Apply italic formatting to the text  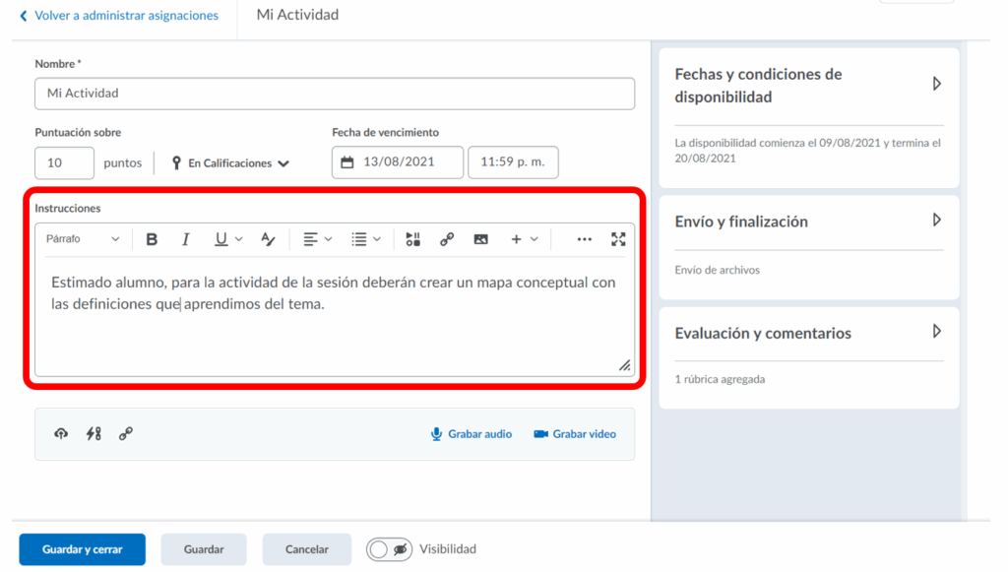point(185,239)
